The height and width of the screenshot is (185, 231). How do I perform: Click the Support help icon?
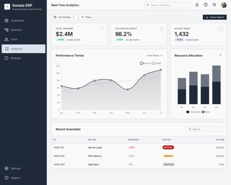tap(6, 178)
